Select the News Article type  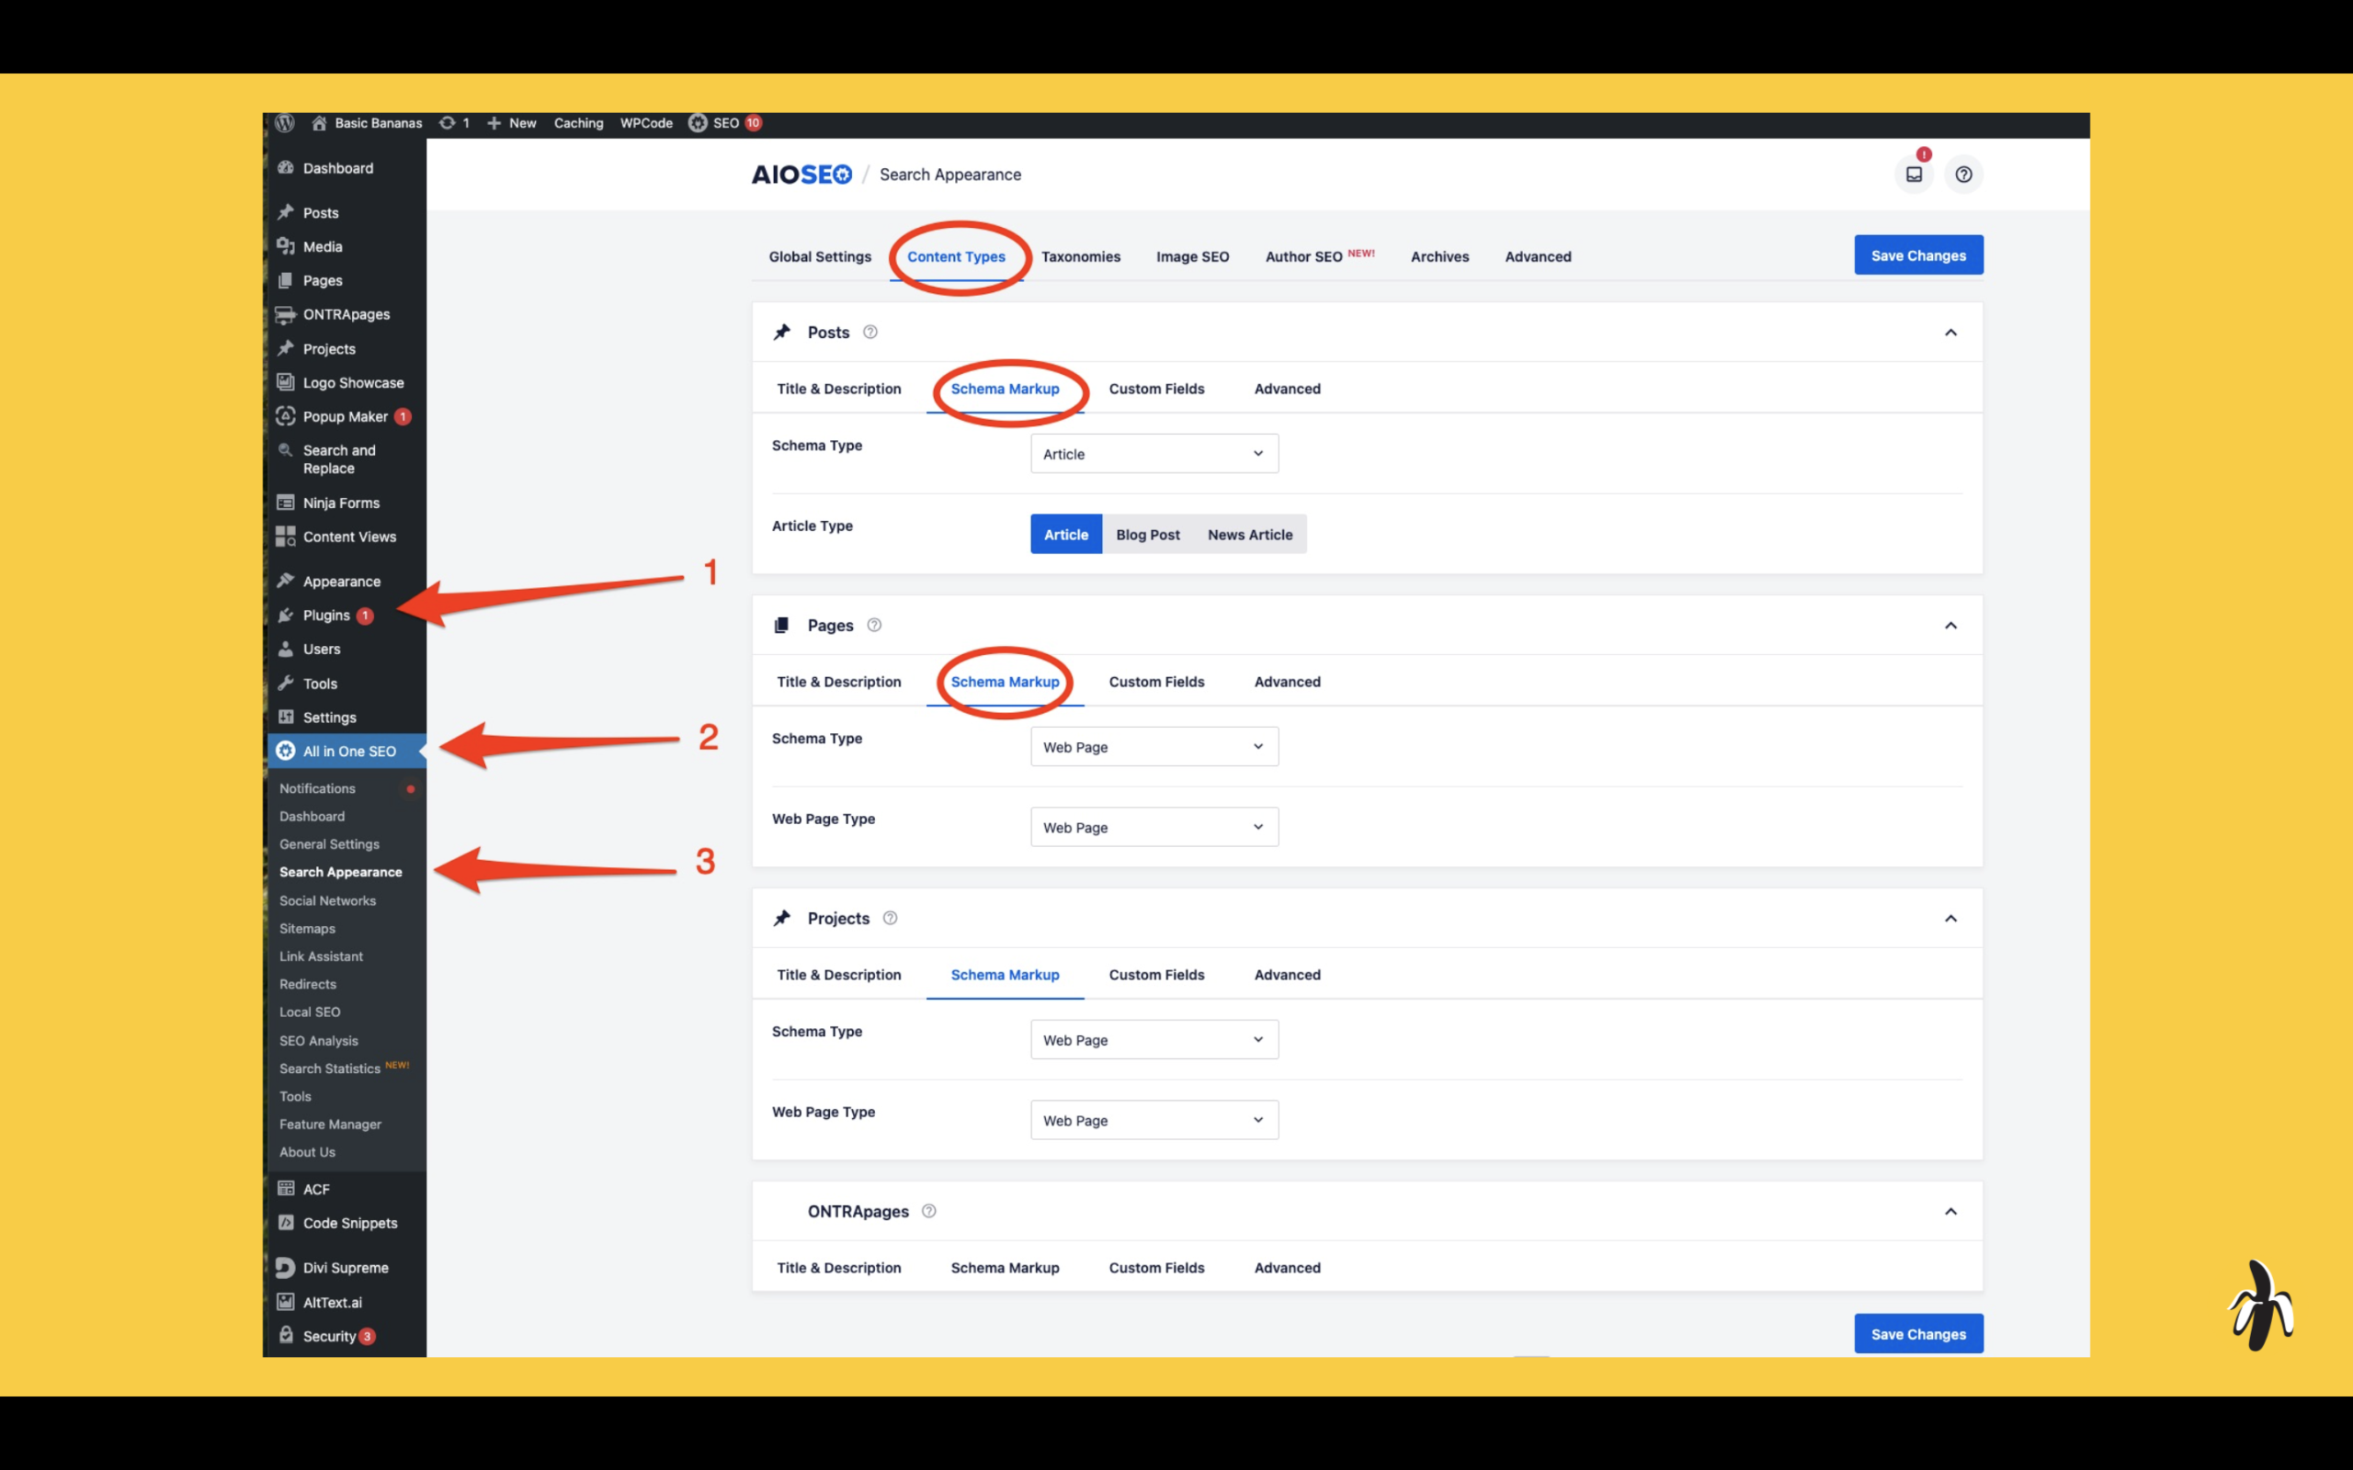click(1250, 535)
